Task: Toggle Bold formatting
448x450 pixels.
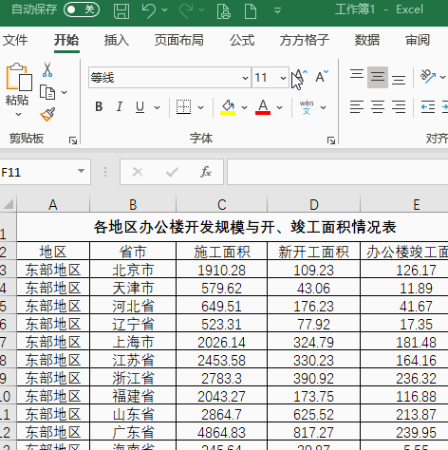Action: pos(99,107)
